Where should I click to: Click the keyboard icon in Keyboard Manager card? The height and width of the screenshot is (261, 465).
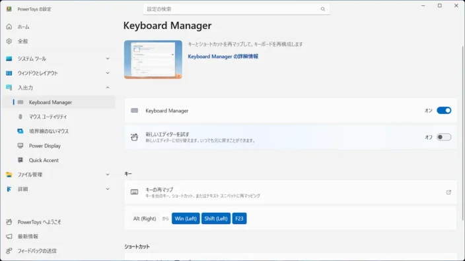click(x=134, y=110)
